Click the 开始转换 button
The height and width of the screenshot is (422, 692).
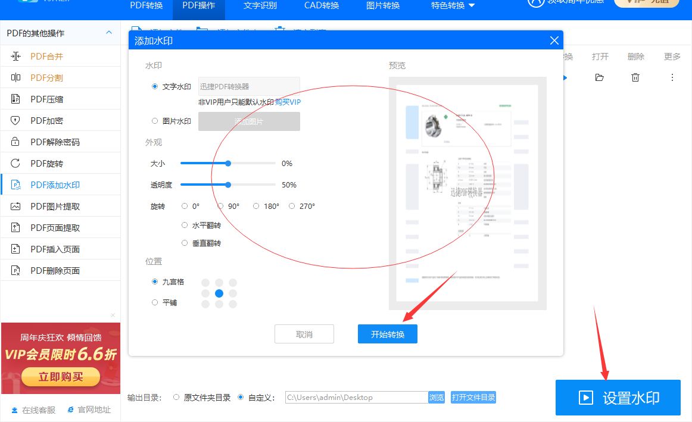[x=388, y=335]
